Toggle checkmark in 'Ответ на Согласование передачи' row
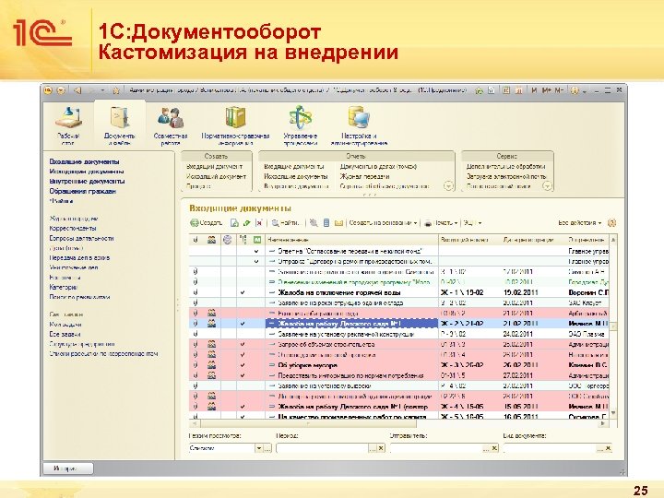This screenshot has height=498, width=664. tap(256, 251)
